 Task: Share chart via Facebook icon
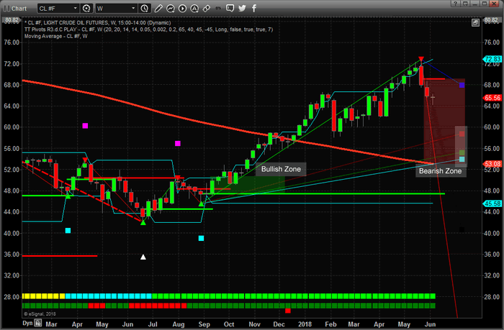(254, 9)
